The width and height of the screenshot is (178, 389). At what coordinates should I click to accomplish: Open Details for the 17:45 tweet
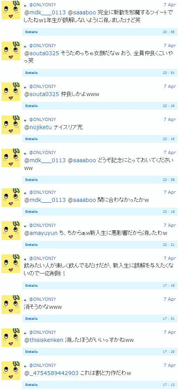[31, 286]
